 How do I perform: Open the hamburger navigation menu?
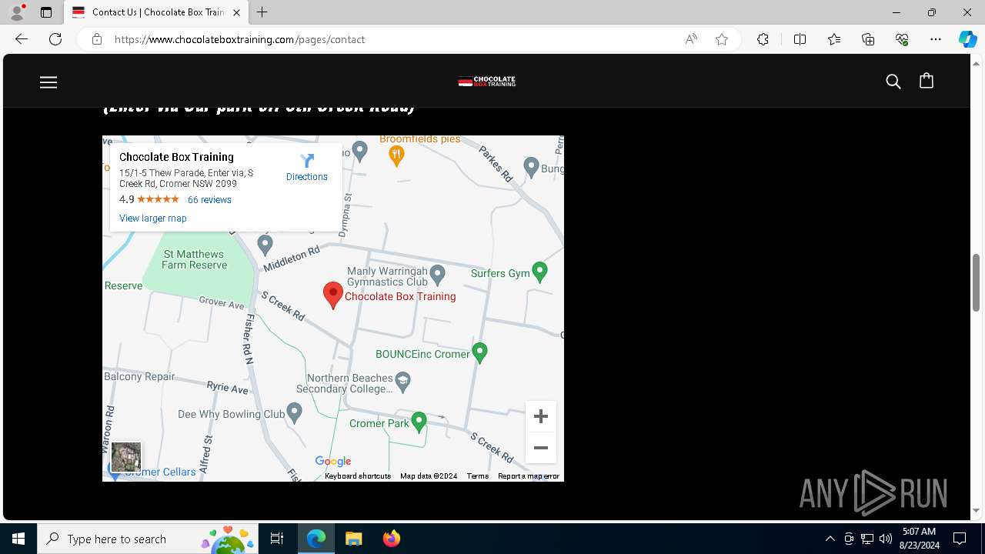[x=48, y=82]
